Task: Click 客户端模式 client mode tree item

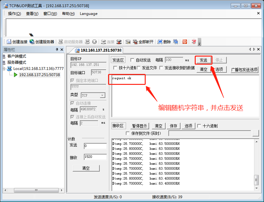Action: pos(17,56)
